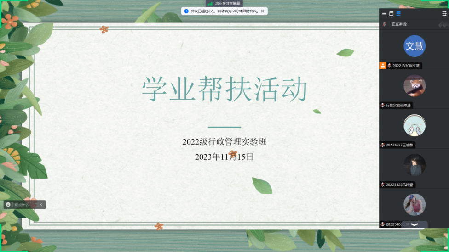Collapse the chat bar with its arrow
The image size is (449, 252).
(41, 205)
